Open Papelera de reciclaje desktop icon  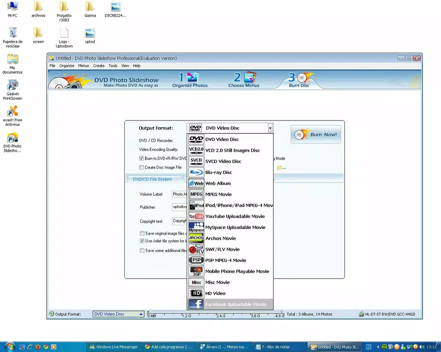(x=12, y=37)
